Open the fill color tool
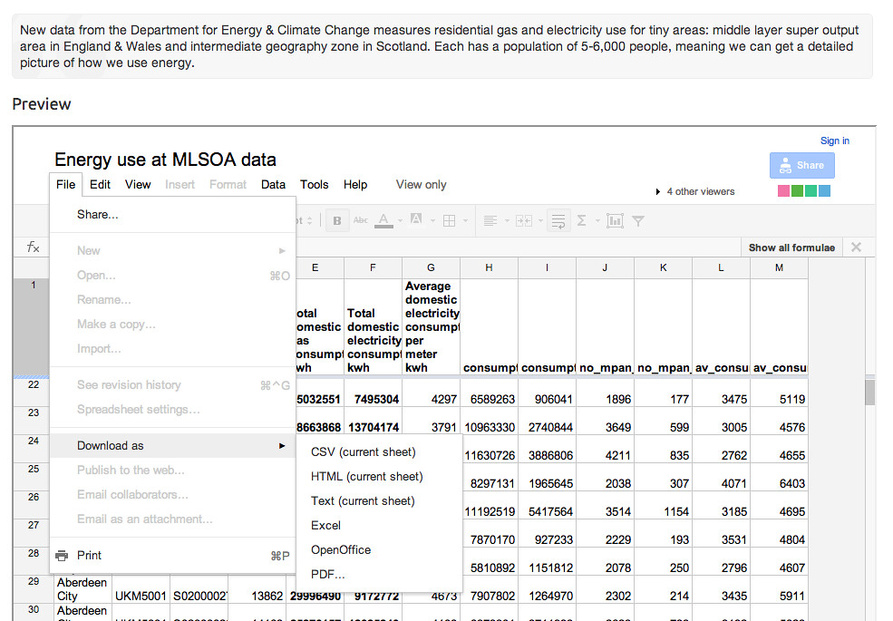 [x=417, y=219]
